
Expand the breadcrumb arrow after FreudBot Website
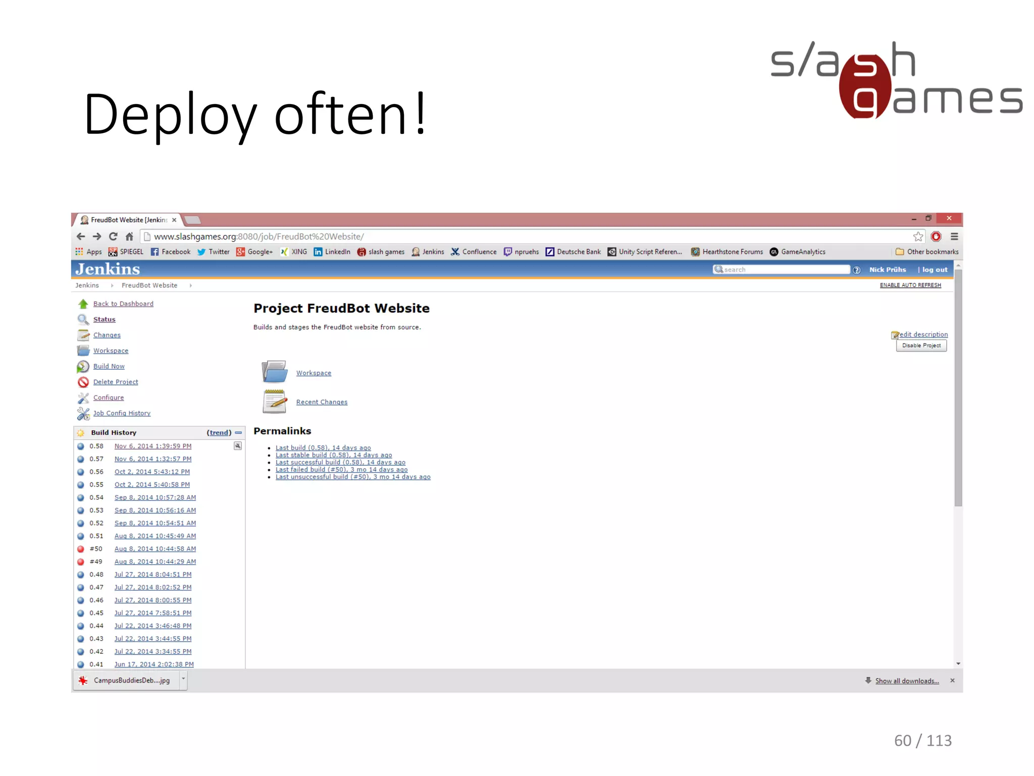[x=191, y=285]
